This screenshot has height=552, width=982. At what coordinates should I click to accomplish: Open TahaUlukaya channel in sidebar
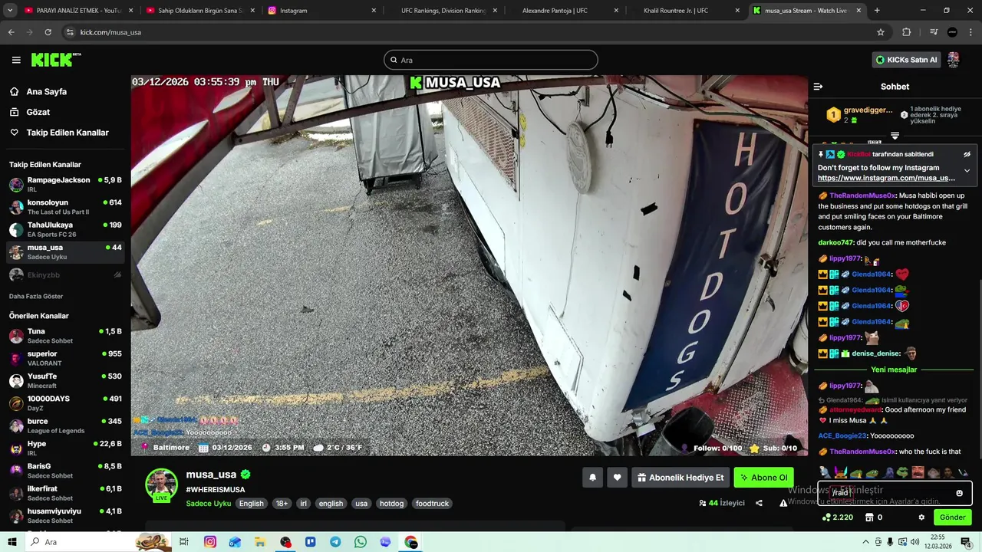tap(65, 229)
